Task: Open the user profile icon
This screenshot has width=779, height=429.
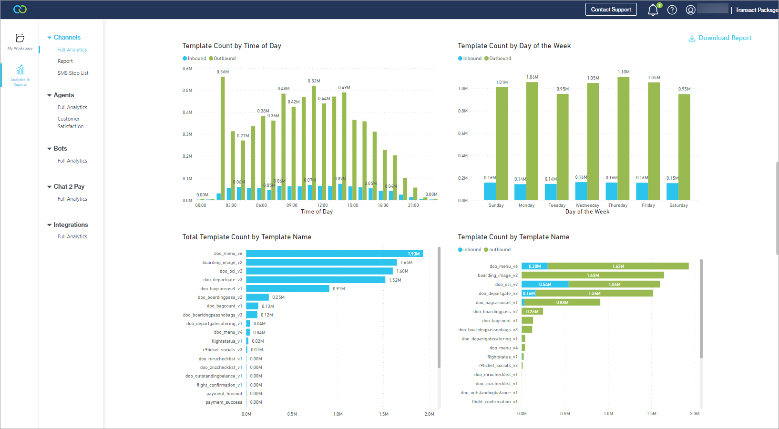Action: tap(690, 10)
